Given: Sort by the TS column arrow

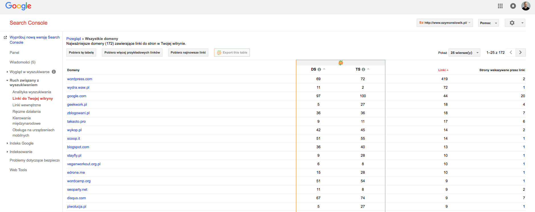Looking at the screenshot, I should point(368,69).
